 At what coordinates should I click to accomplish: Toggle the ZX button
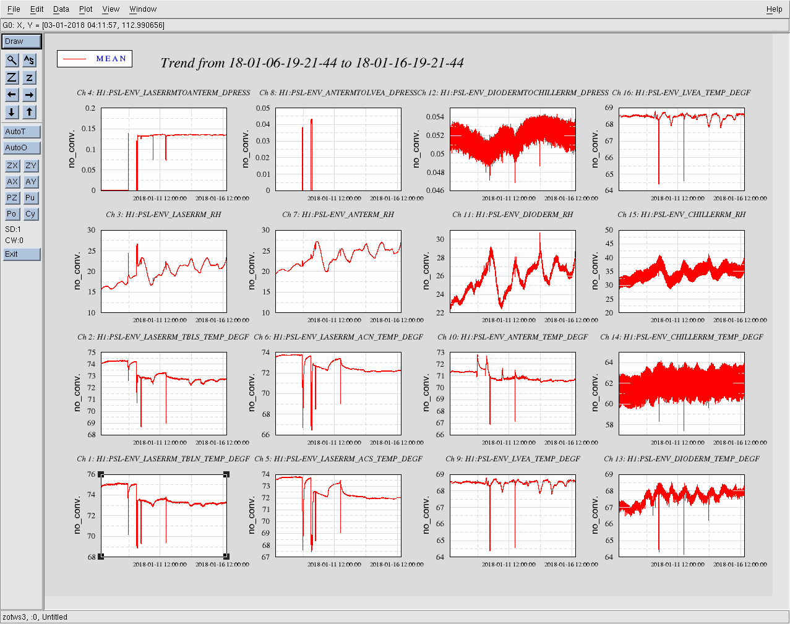point(12,166)
